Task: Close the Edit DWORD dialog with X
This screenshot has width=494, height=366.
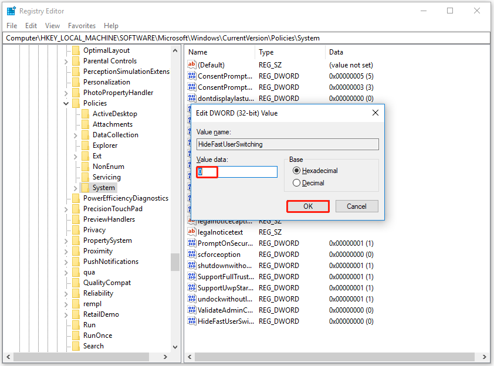Action: click(375, 113)
